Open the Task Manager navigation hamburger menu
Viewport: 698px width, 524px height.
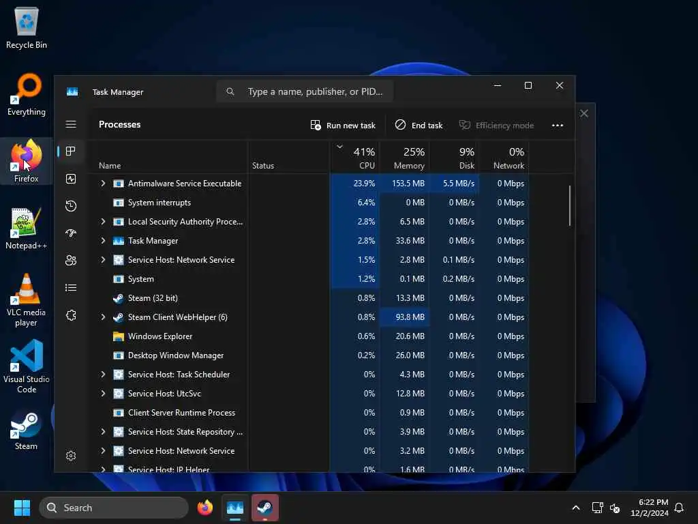[x=71, y=124]
